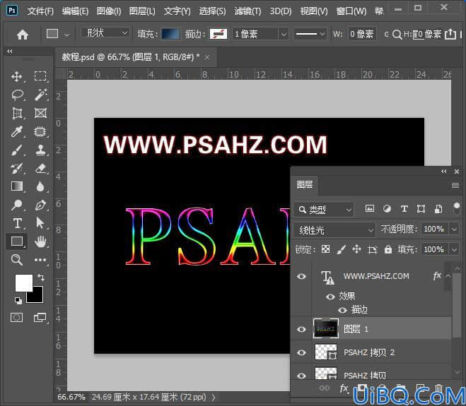Select the Rectangular Marquee tool
Screen dimensions: 466x406
(x=40, y=76)
